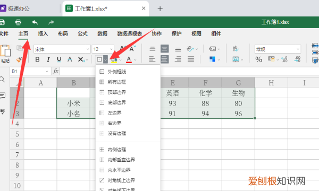Screen dimensions: 319x191
Task: Open the font size 12 dropdown
Action: pos(111,49)
